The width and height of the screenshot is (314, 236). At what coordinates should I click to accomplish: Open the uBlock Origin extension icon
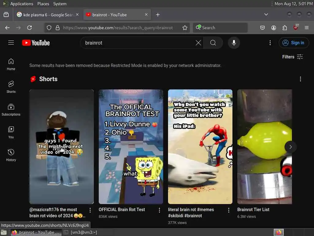coord(296,27)
